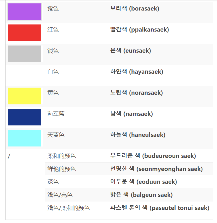
Task: Click the 부드러운 색 (budeureoun saek) phrase
Action: [x=153, y=156]
